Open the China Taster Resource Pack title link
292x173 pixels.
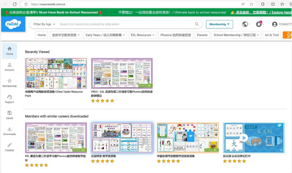coord(54,94)
